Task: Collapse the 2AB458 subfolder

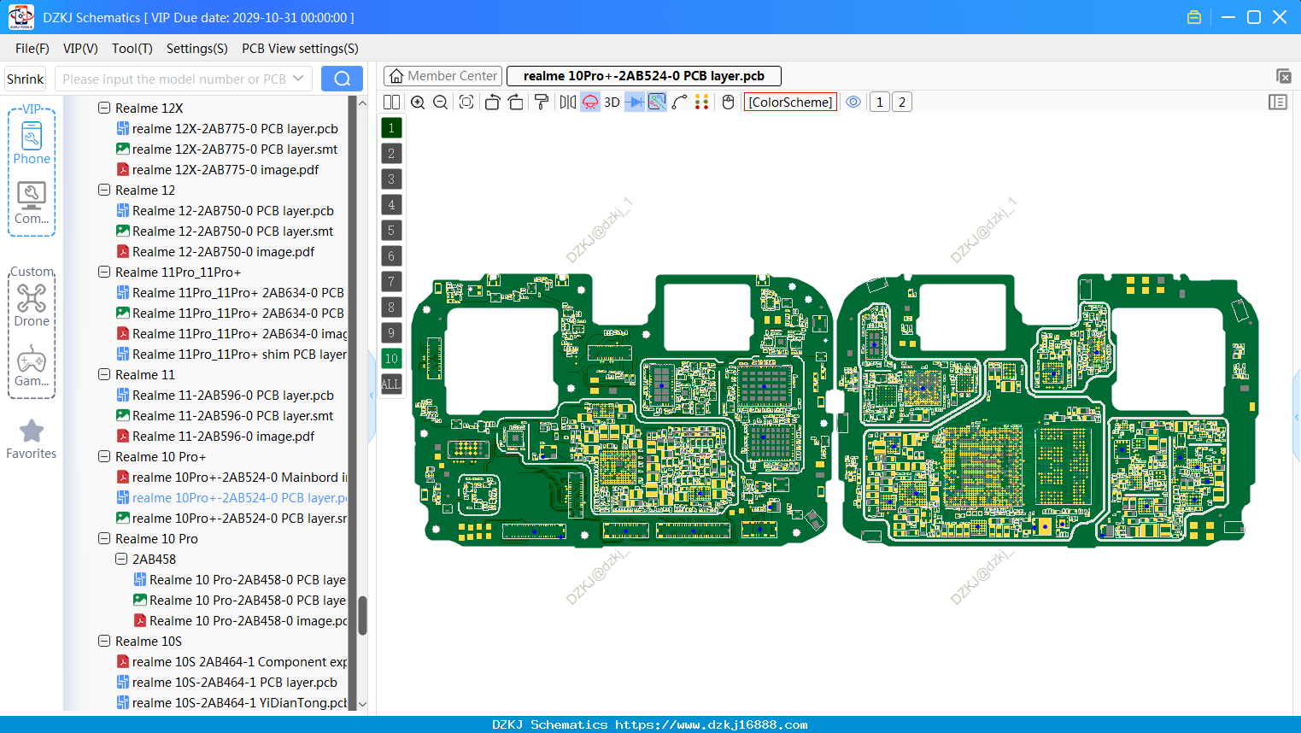Action: pyautogui.click(x=121, y=560)
